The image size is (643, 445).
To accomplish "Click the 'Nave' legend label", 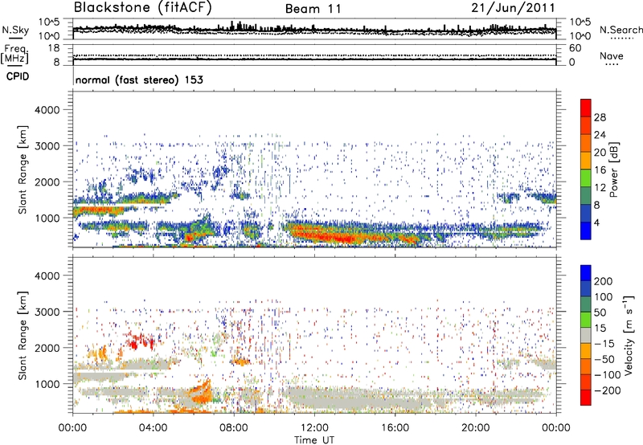I will tap(612, 55).
